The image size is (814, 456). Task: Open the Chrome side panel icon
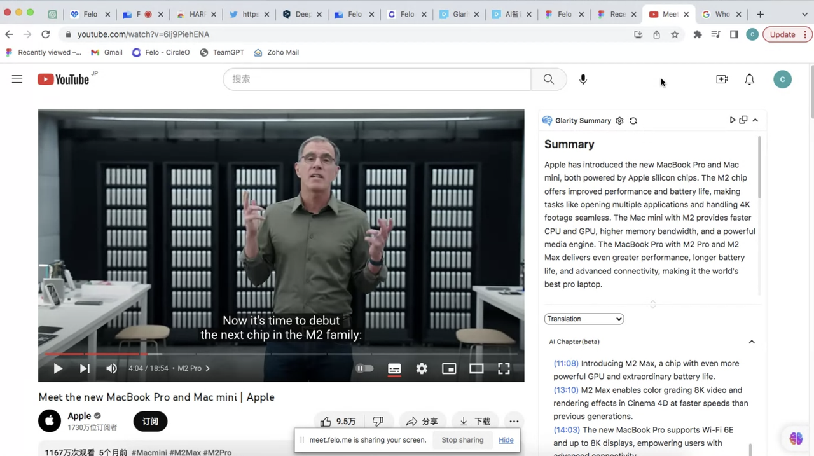[734, 34]
